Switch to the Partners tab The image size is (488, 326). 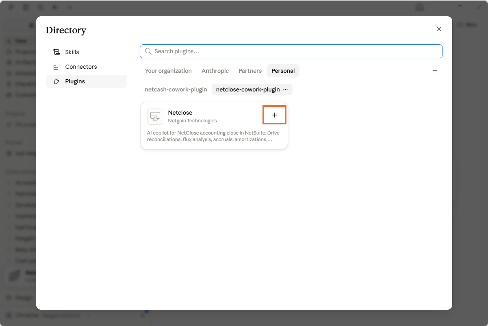(250, 71)
